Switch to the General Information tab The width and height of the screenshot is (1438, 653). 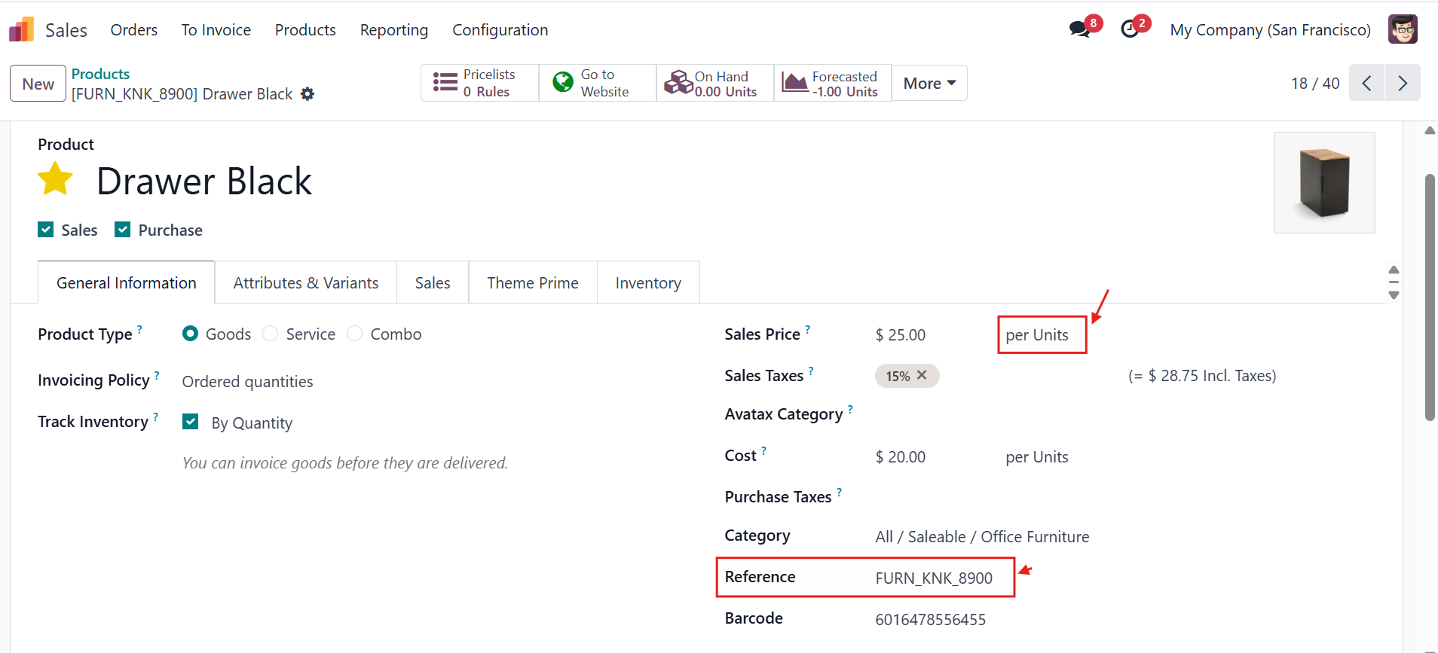127,282
